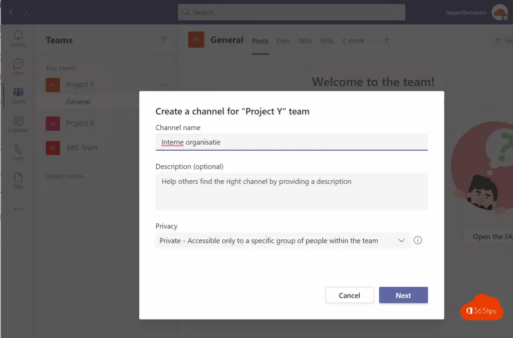513x338 pixels.
Task: Click the Open the FAQ button
Action: point(489,236)
